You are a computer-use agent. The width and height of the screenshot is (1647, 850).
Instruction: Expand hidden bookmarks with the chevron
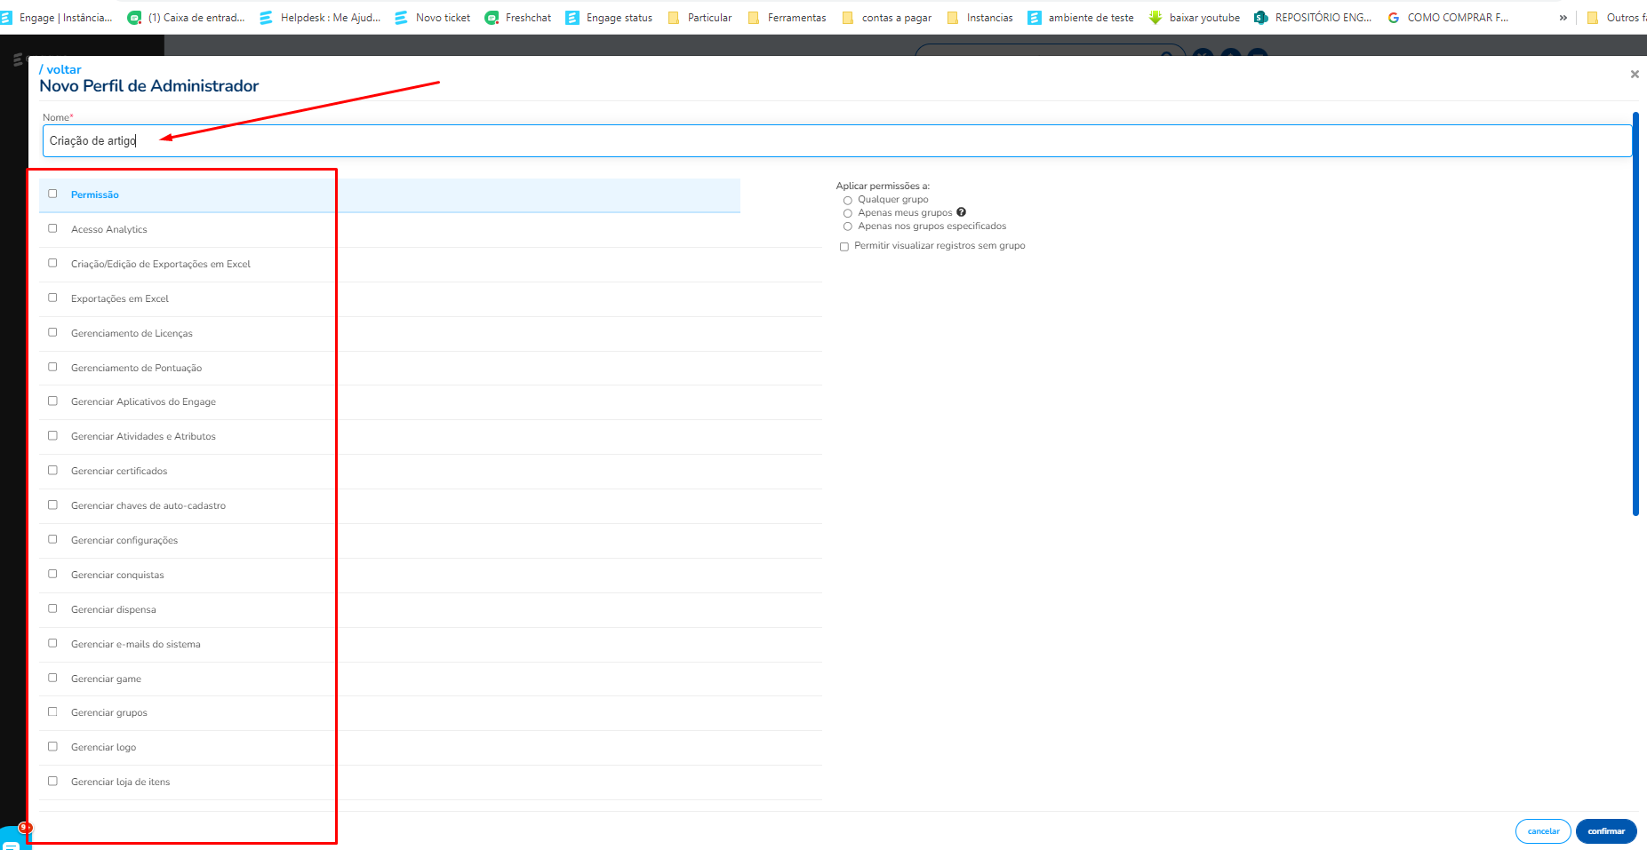(x=1563, y=18)
